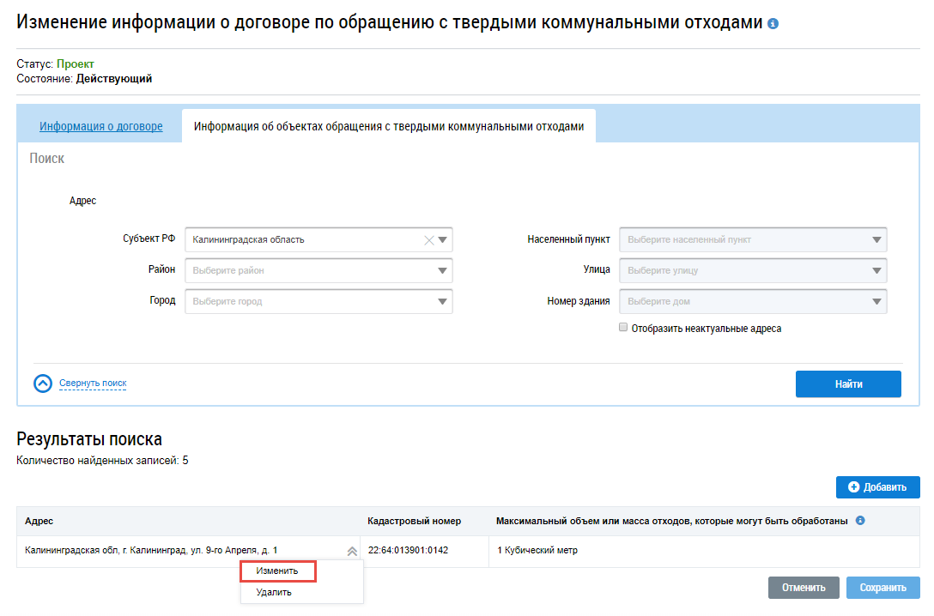Choose Изменить from the context menu
The height and width of the screenshot is (616, 934).
(x=277, y=571)
